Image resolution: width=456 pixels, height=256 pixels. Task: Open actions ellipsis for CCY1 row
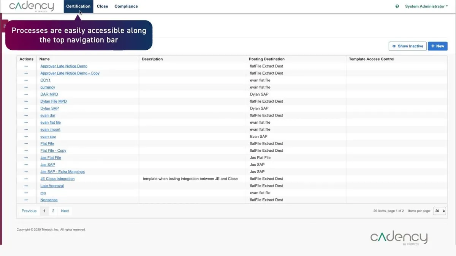(x=26, y=80)
